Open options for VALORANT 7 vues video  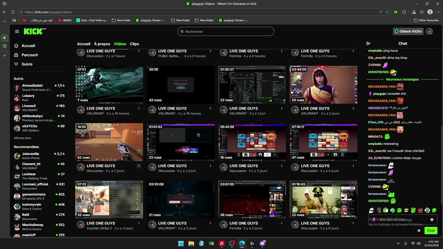pos(139,108)
